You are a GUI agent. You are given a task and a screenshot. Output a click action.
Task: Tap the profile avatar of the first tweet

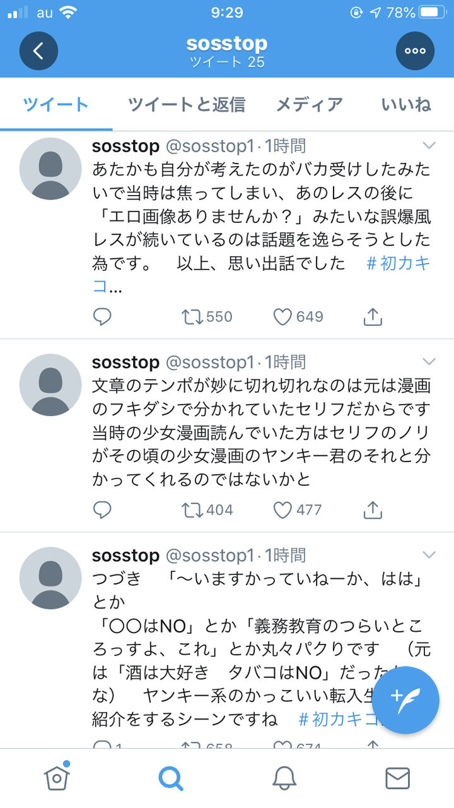[50, 169]
